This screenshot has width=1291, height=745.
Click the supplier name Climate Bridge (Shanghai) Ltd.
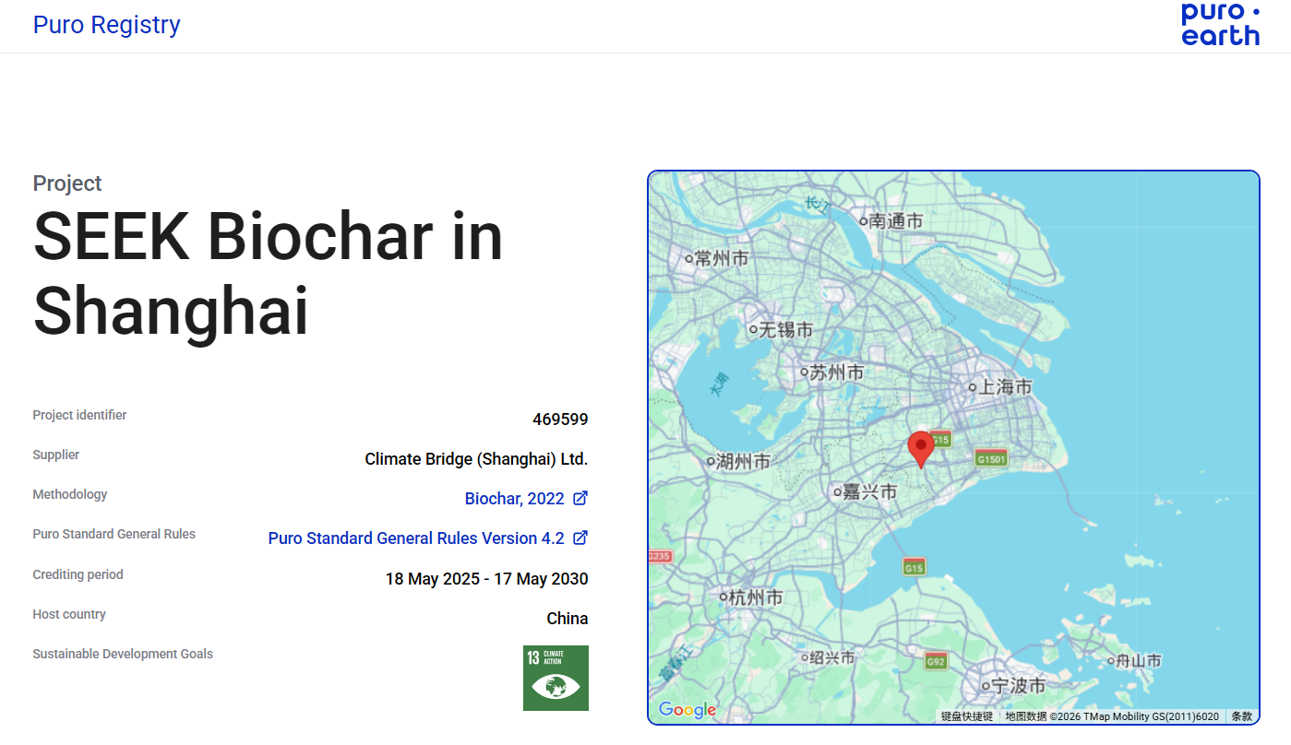click(x=476, y=458)
